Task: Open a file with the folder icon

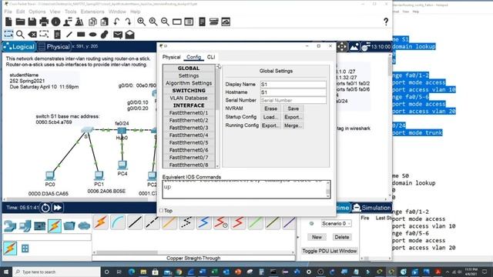Action: pyautogui.click(x=21, y=22)
